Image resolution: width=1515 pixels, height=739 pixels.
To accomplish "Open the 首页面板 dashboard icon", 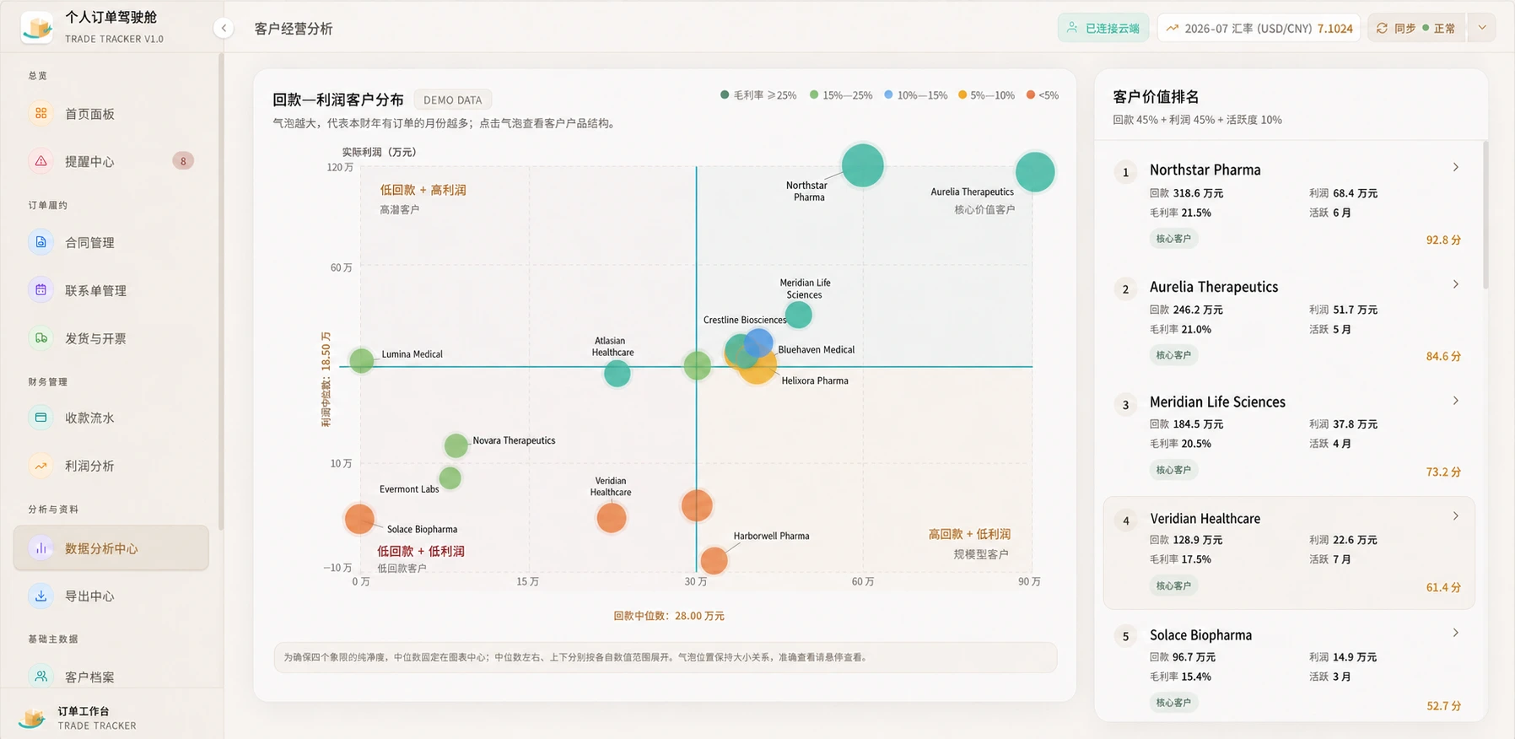I will click(x=40, y=113).
